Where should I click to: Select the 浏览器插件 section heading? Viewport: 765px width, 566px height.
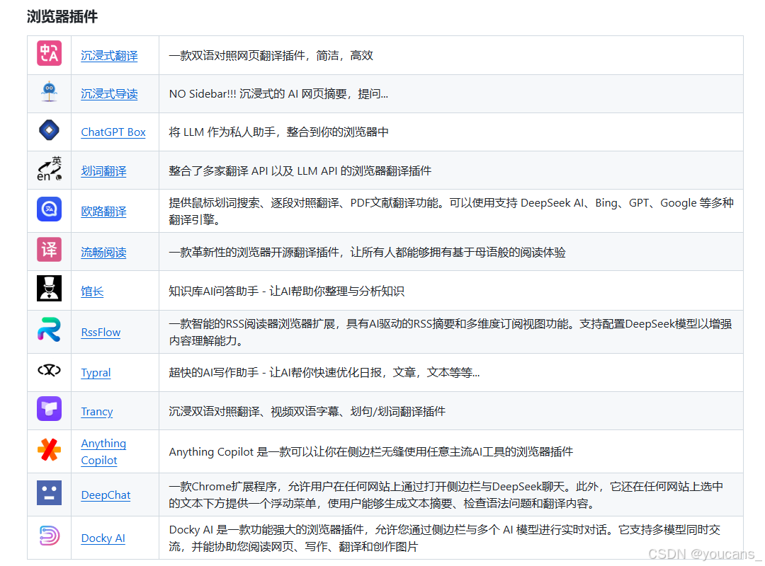[62, 16]
